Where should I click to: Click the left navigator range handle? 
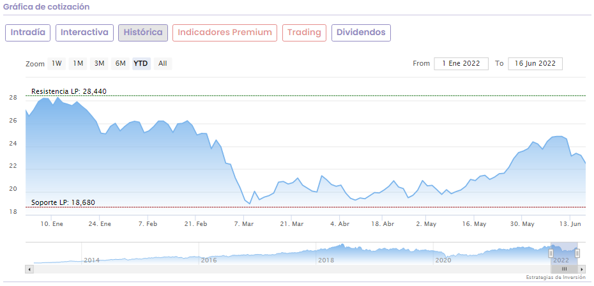[x=551, y=253]
